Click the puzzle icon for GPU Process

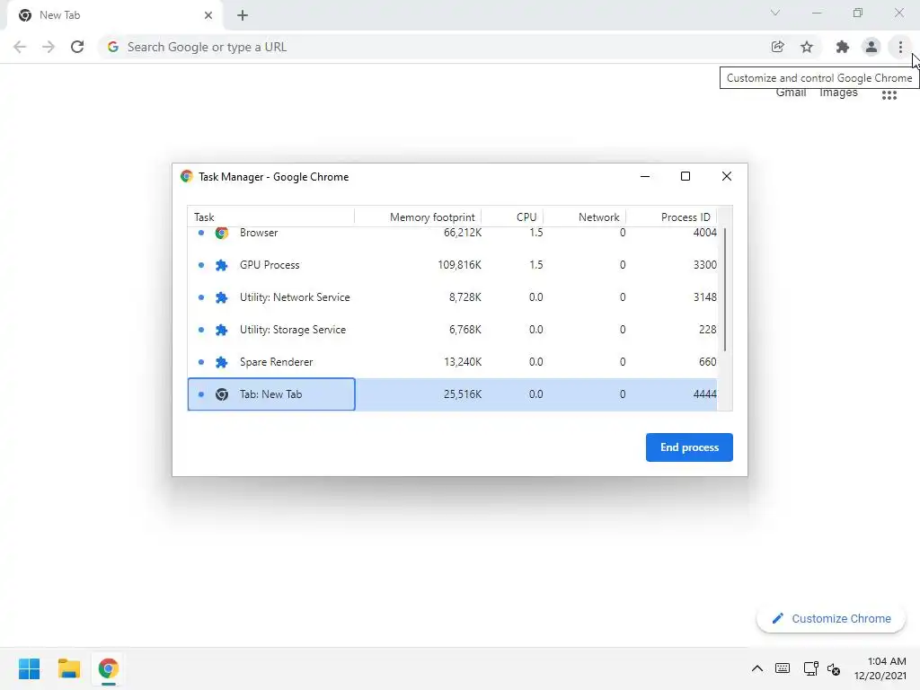(221, 265)
